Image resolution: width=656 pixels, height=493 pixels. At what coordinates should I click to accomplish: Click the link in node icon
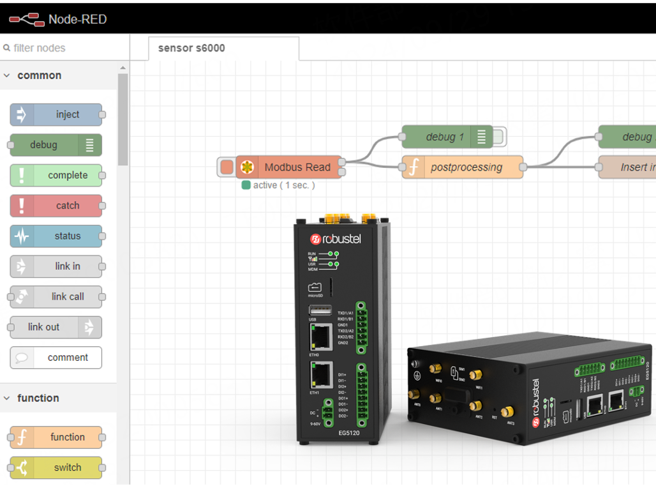[x=22, y=266]
